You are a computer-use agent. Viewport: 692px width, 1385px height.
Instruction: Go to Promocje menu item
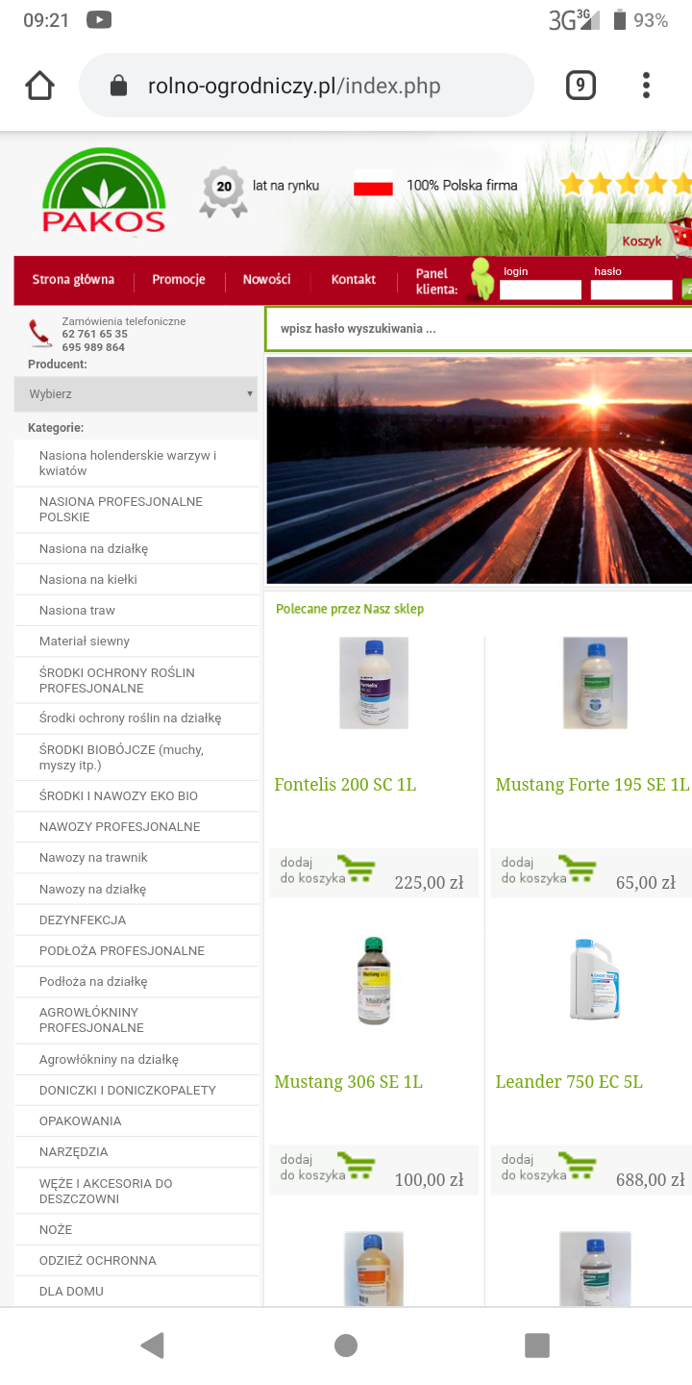179,280
